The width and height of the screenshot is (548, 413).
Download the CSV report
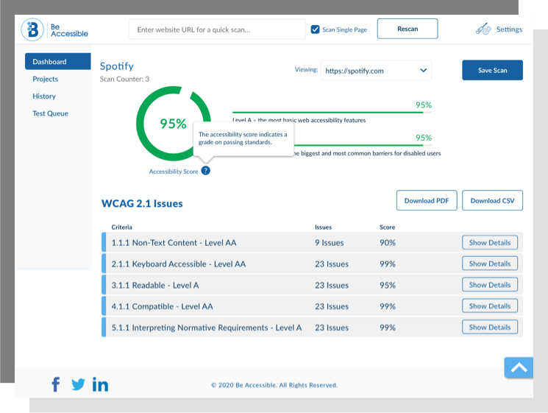click(x=492, y=200)
